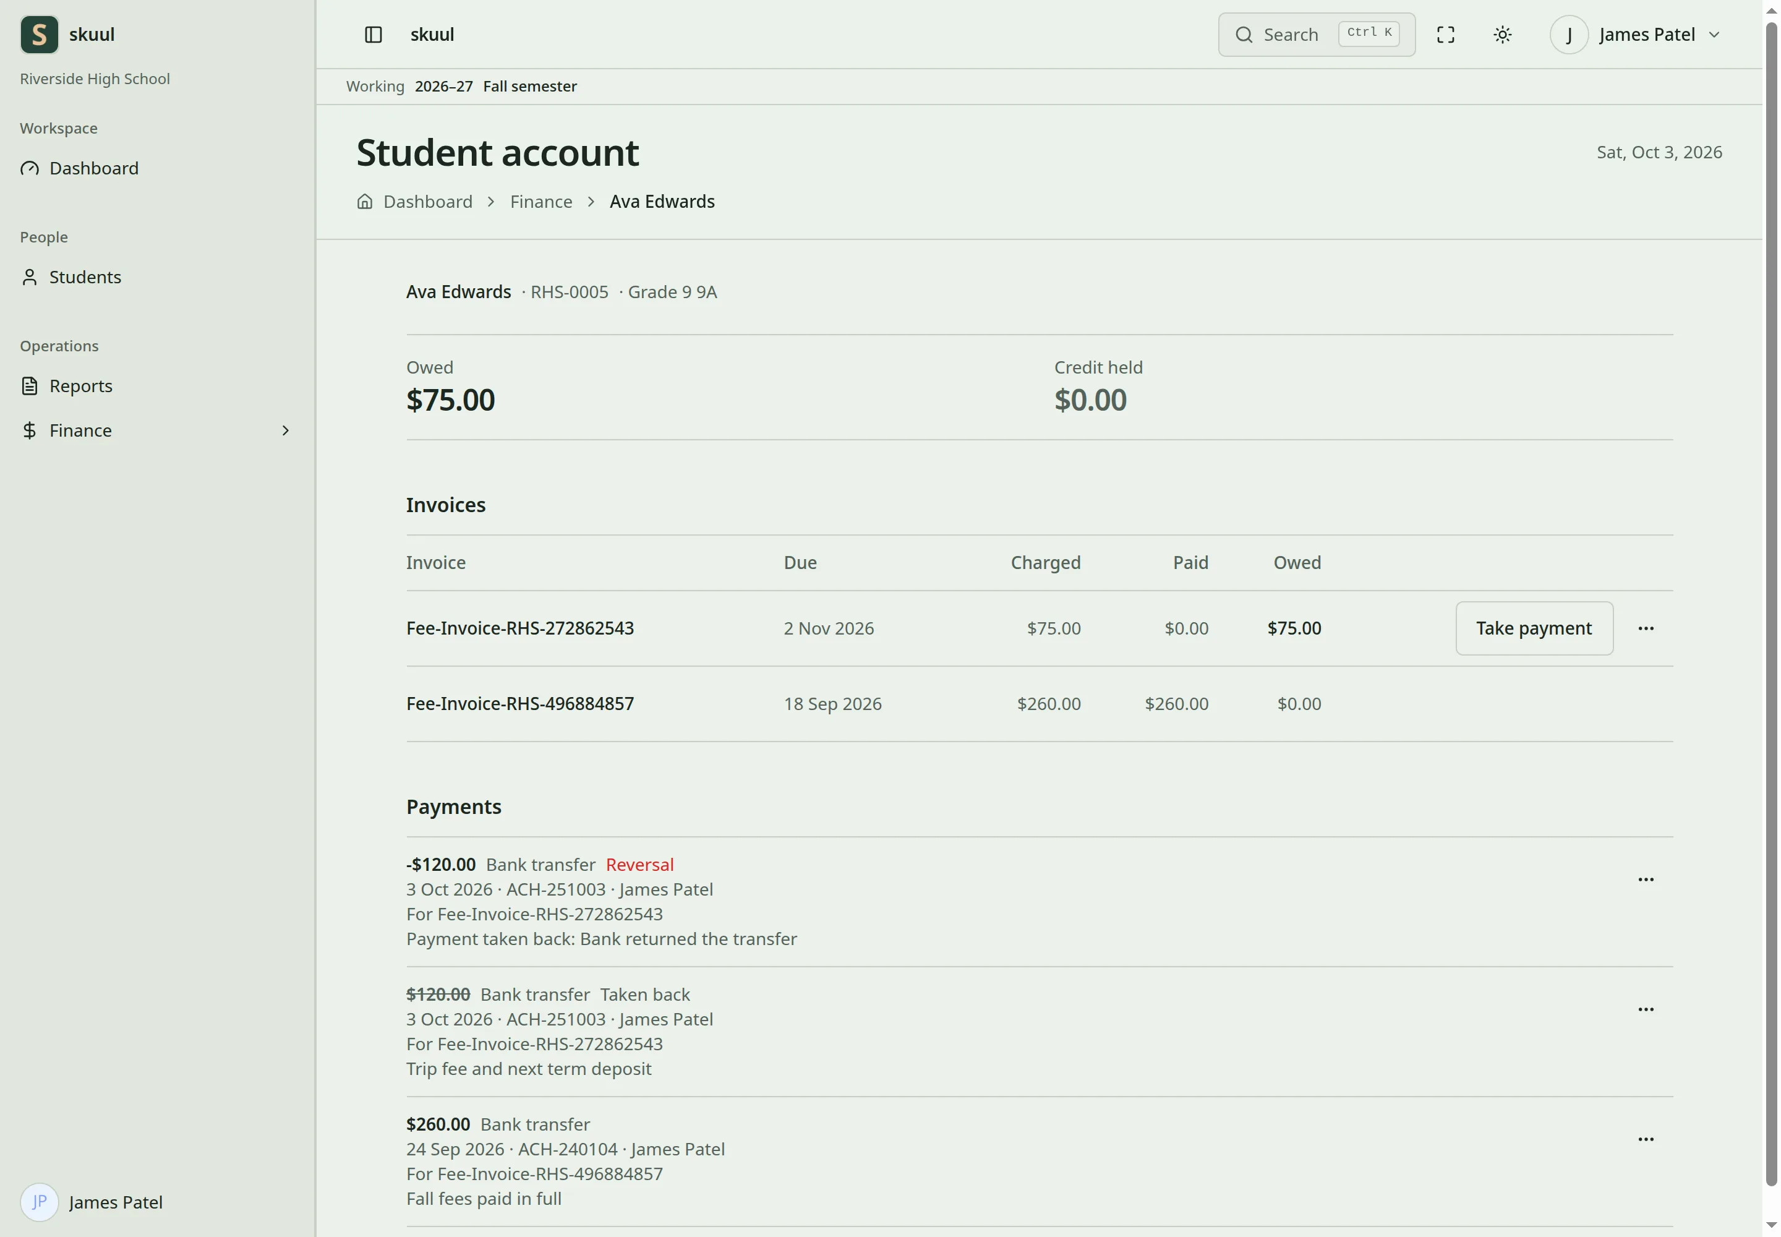Click the vertical page scrollbar
Screen dimensions: 1781x1237
(1771, 604)
